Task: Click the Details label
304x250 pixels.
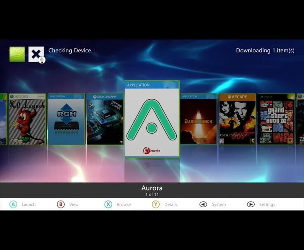Action: pos(171,204)
